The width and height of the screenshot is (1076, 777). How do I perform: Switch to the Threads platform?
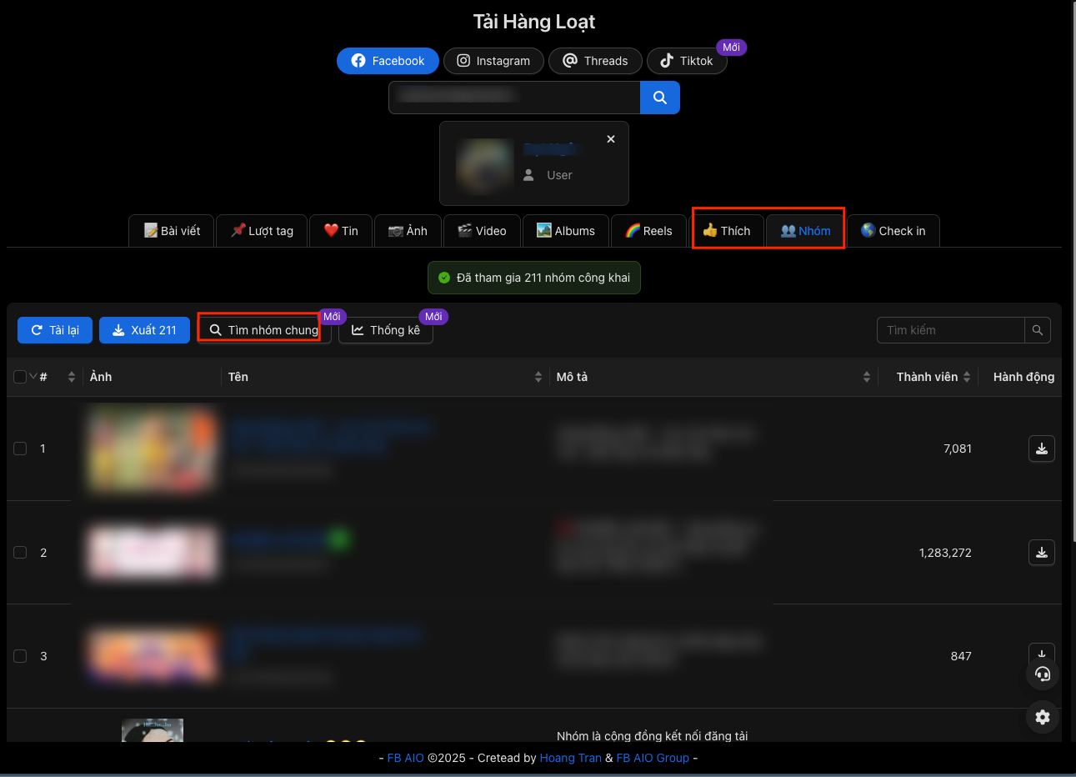coord(595,61)
